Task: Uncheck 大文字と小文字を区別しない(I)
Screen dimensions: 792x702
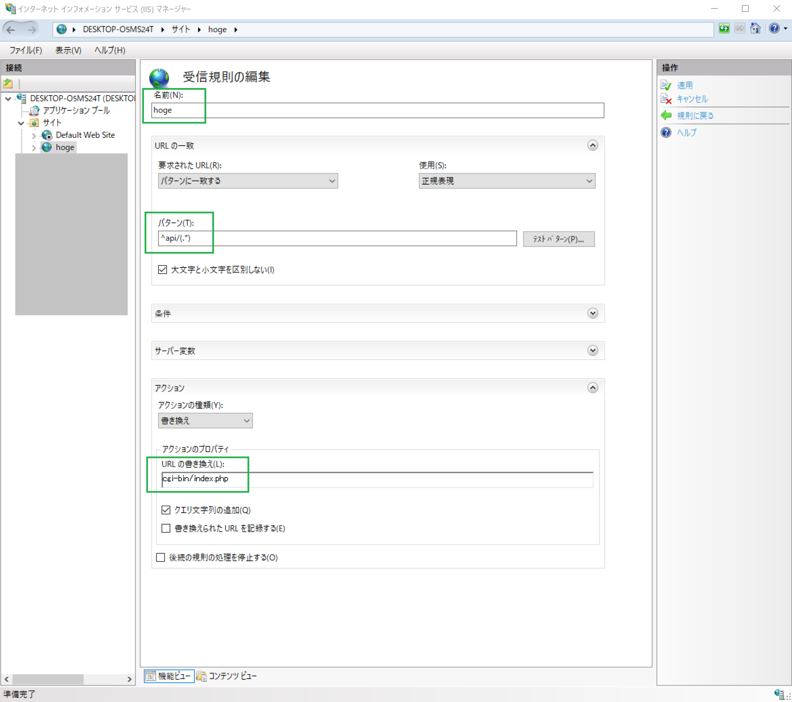Action: [162, 270]
